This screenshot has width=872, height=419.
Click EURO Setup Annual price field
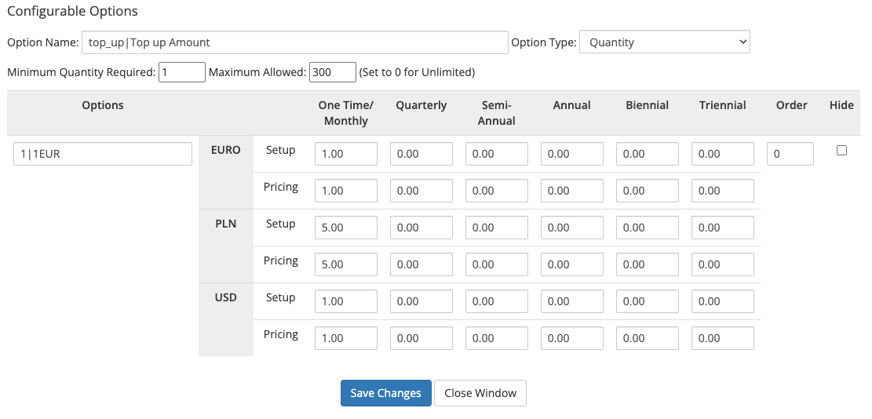pyautogui.click(x=571, y=154)
